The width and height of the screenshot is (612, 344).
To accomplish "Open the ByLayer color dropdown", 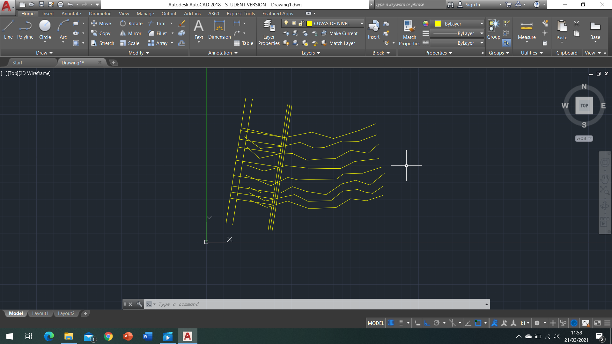I will click(482, 24).
